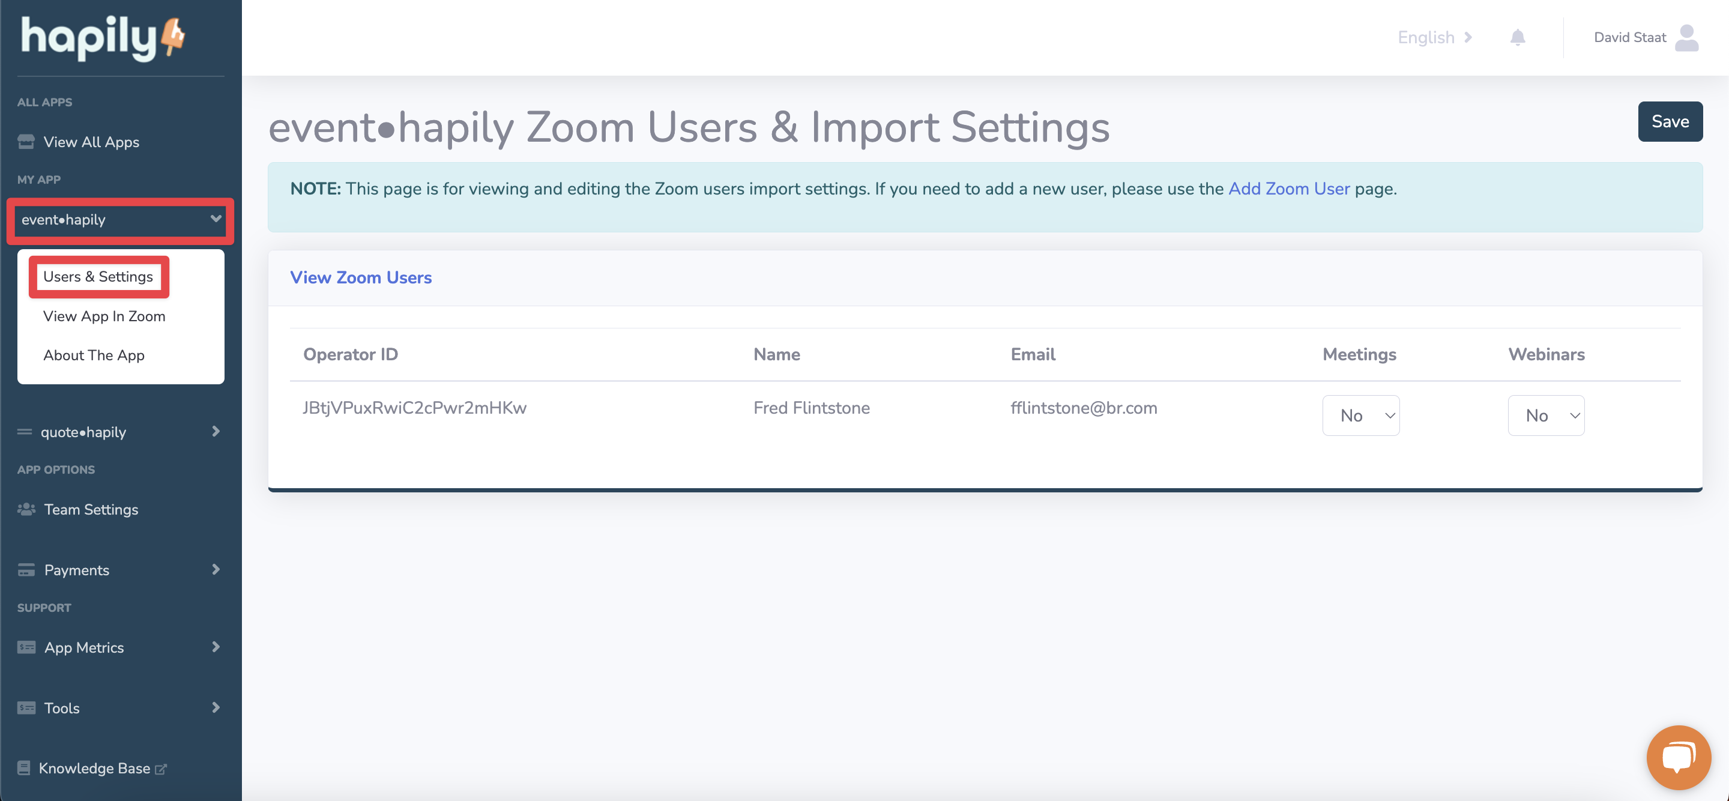Click the hapily logo
1729x801 pixels.
[102, 37]
